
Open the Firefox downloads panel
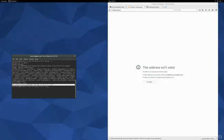pos(206,10)
